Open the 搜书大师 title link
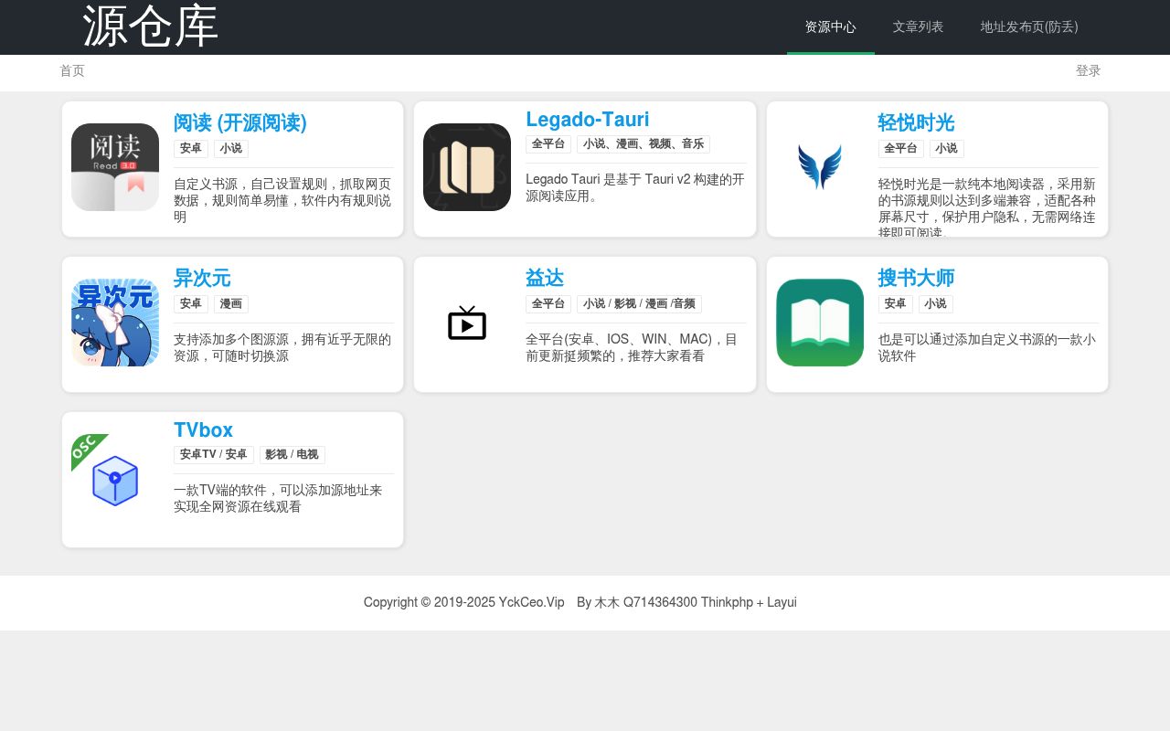The height and width of the screenshot is (731, 1170). [916, 278]
